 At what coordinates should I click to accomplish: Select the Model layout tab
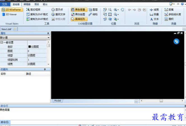coord(58,101)
